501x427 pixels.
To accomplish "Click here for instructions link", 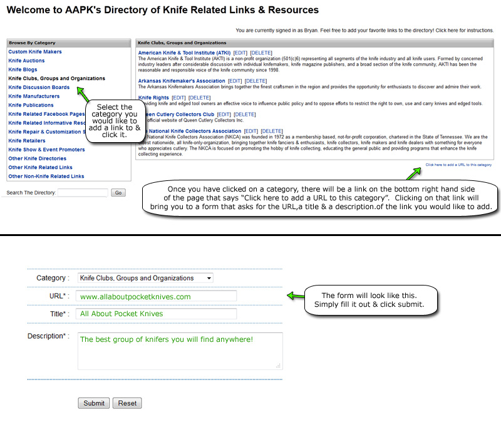I will [465, 30].
